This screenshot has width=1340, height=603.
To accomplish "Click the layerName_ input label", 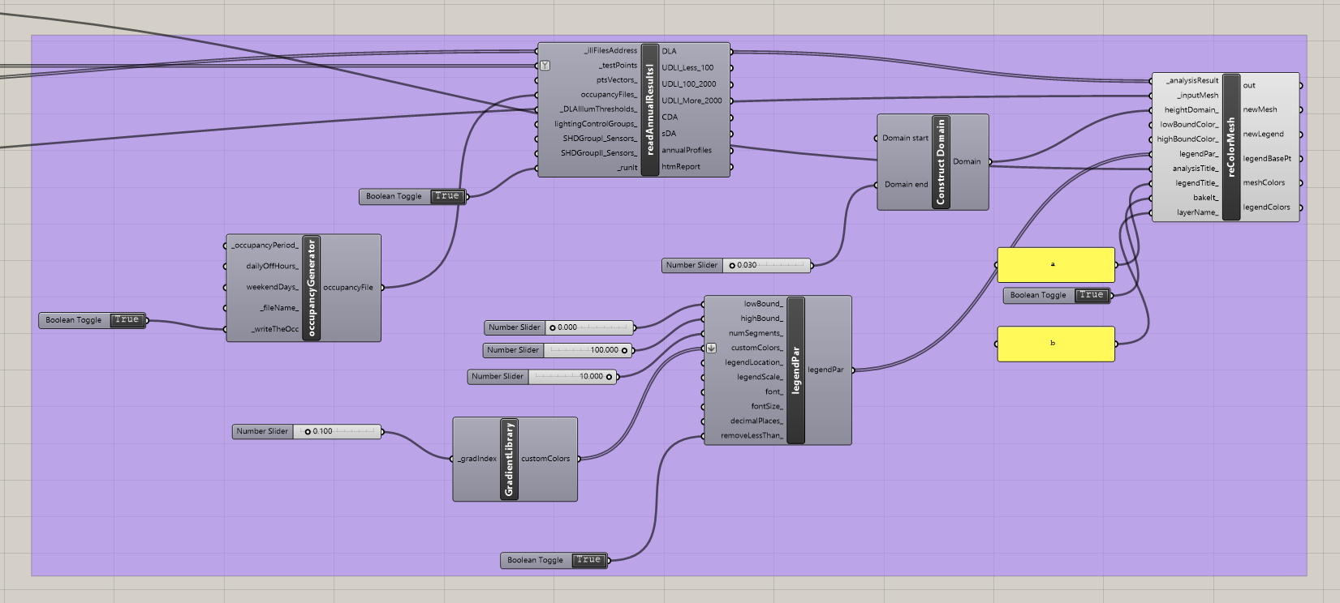I will click(1198, 212).
